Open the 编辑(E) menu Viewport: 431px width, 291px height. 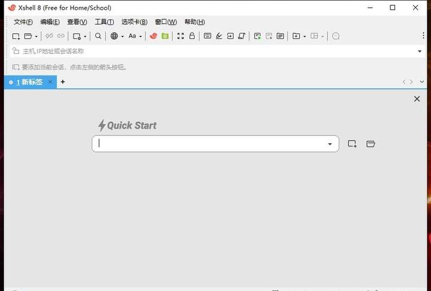[50, 22]
